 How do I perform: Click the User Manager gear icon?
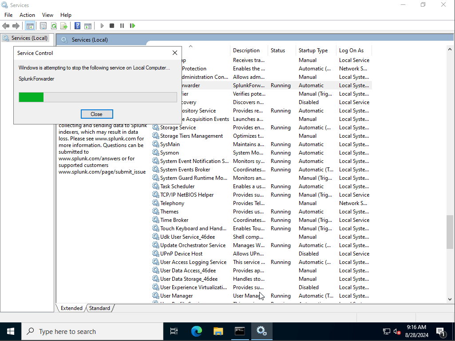pyautogui.click(x=156, y=295)
